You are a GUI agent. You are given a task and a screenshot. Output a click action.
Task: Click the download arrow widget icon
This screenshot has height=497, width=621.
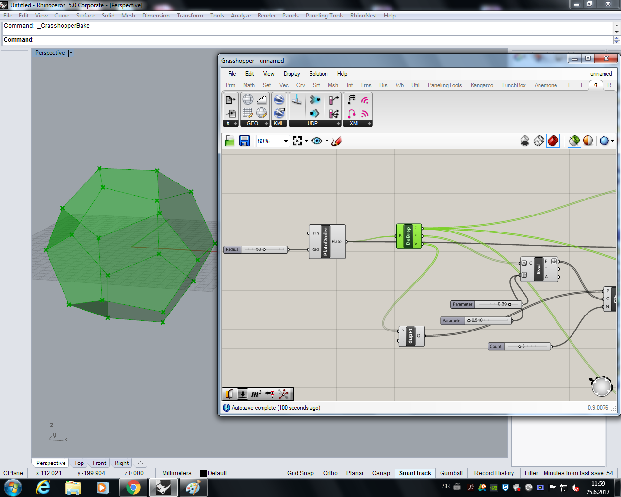tap(243, 394)
